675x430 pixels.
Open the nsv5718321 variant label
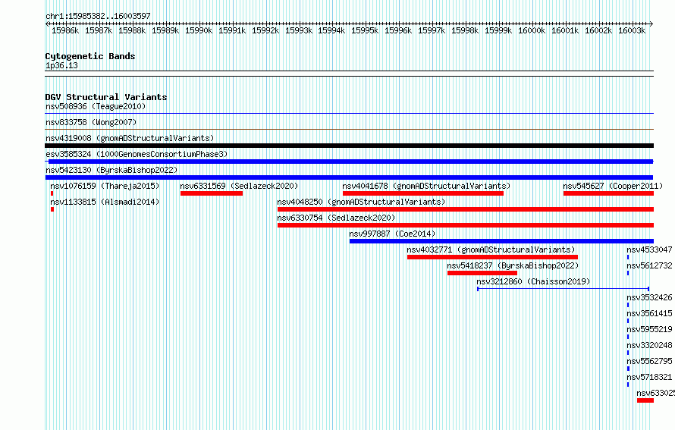pyautogui.click(x=649, y=377)
